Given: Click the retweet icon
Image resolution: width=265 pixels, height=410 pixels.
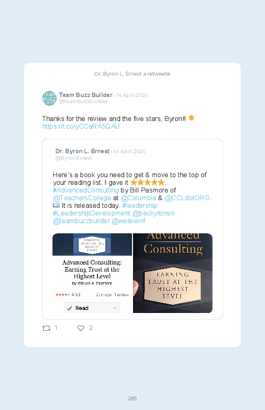Looking at the screenshot, I should click(46, 328).
